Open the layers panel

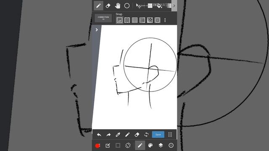coord(161,146)
